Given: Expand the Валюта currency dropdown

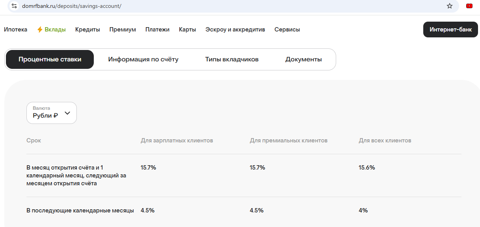Looking at the screenshot, I should (52, 113).
